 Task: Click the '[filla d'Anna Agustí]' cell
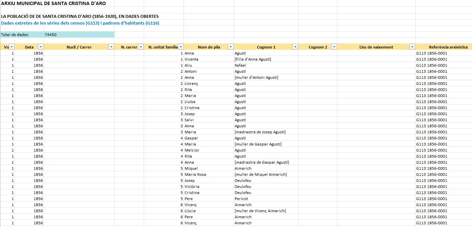coord(253,59)
